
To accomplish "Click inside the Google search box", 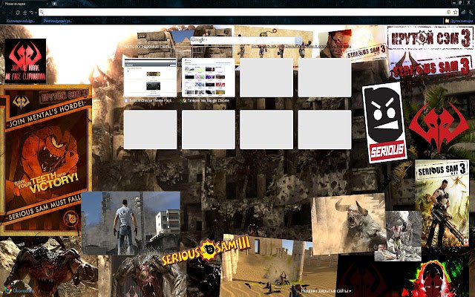I will [243, 40].
